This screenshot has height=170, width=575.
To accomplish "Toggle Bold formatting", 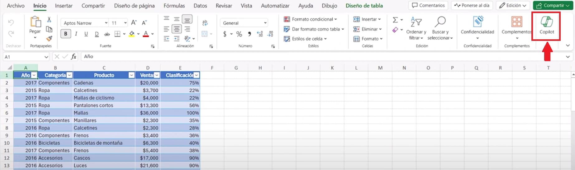I will point(65,34).
